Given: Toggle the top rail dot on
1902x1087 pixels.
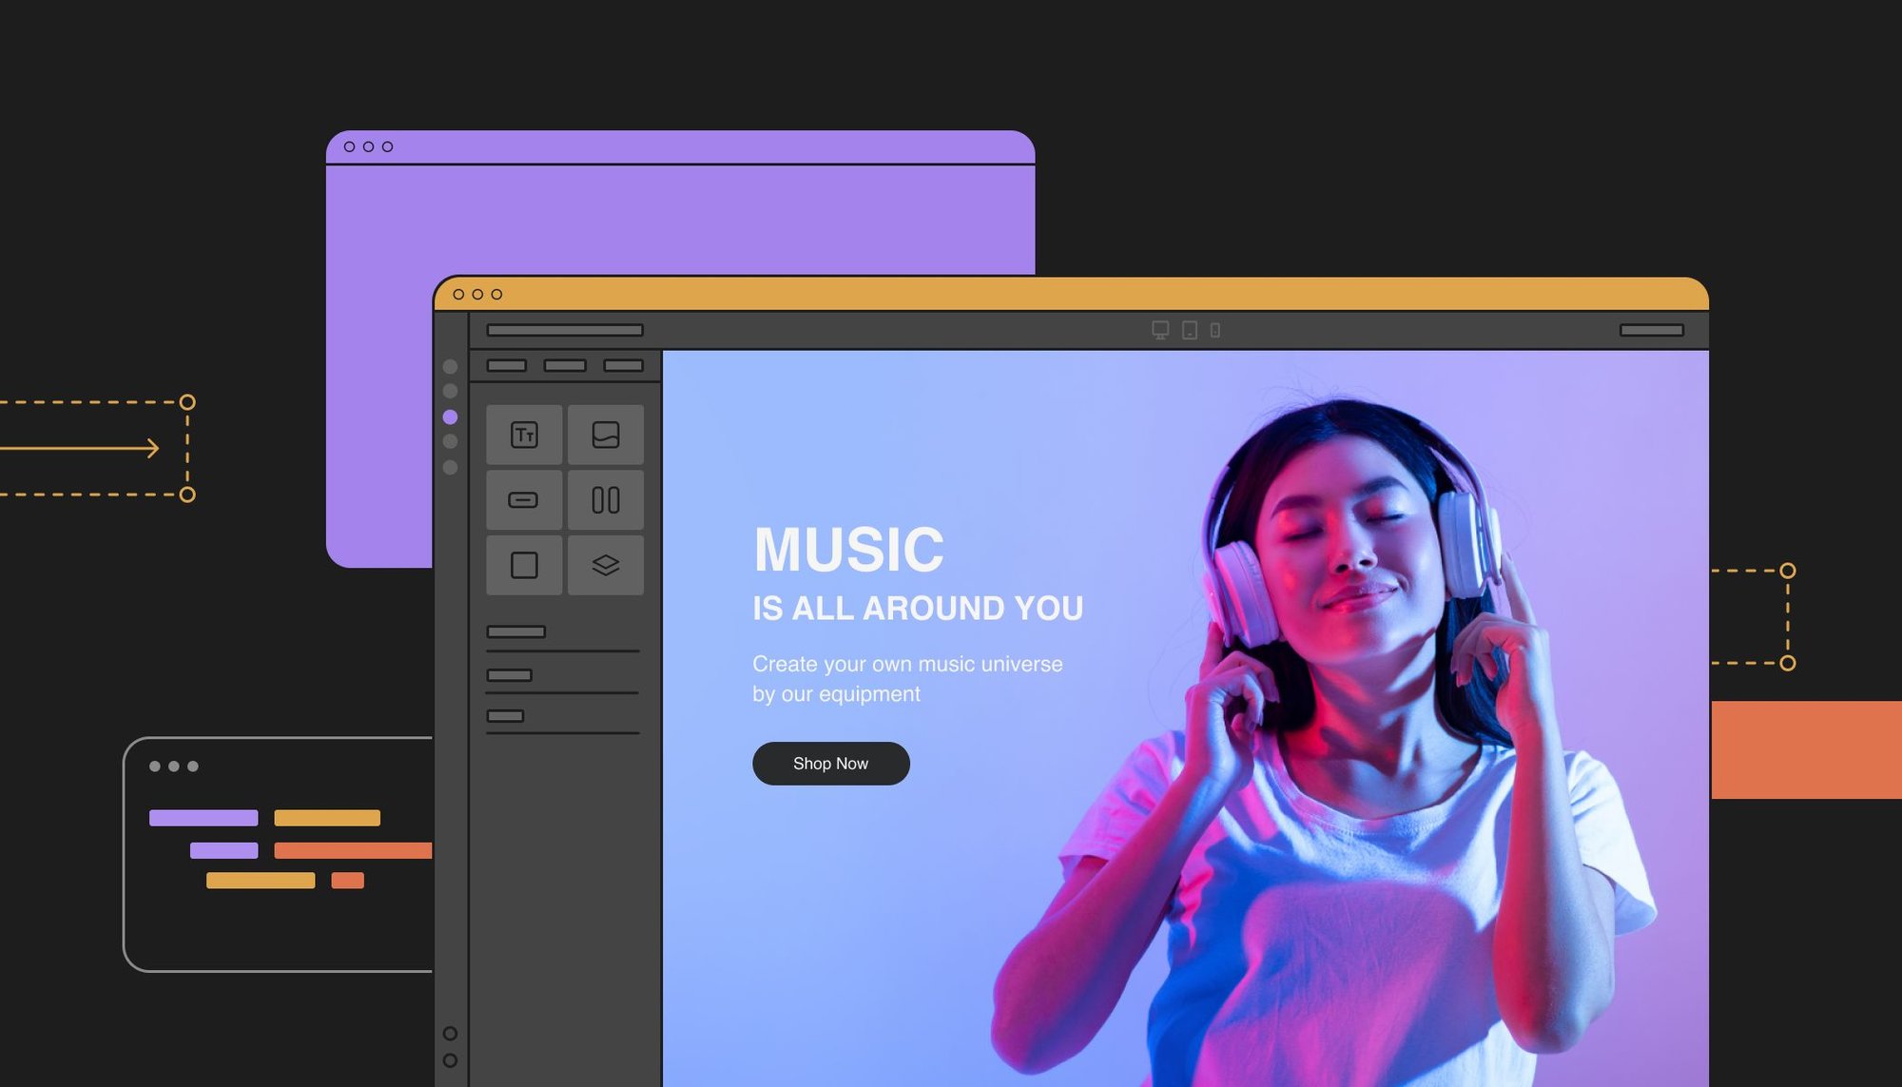Looking at the screenshot, I should (x=451, y=364).
